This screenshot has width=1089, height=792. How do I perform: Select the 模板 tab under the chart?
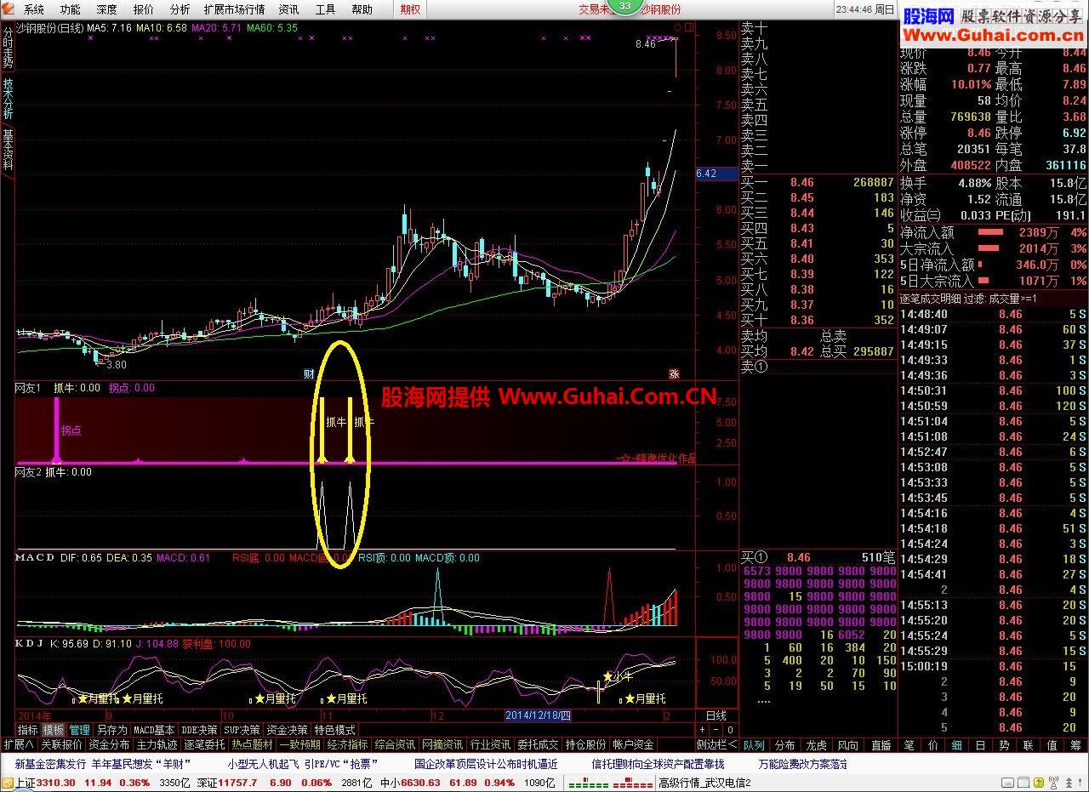pos(54,730)
